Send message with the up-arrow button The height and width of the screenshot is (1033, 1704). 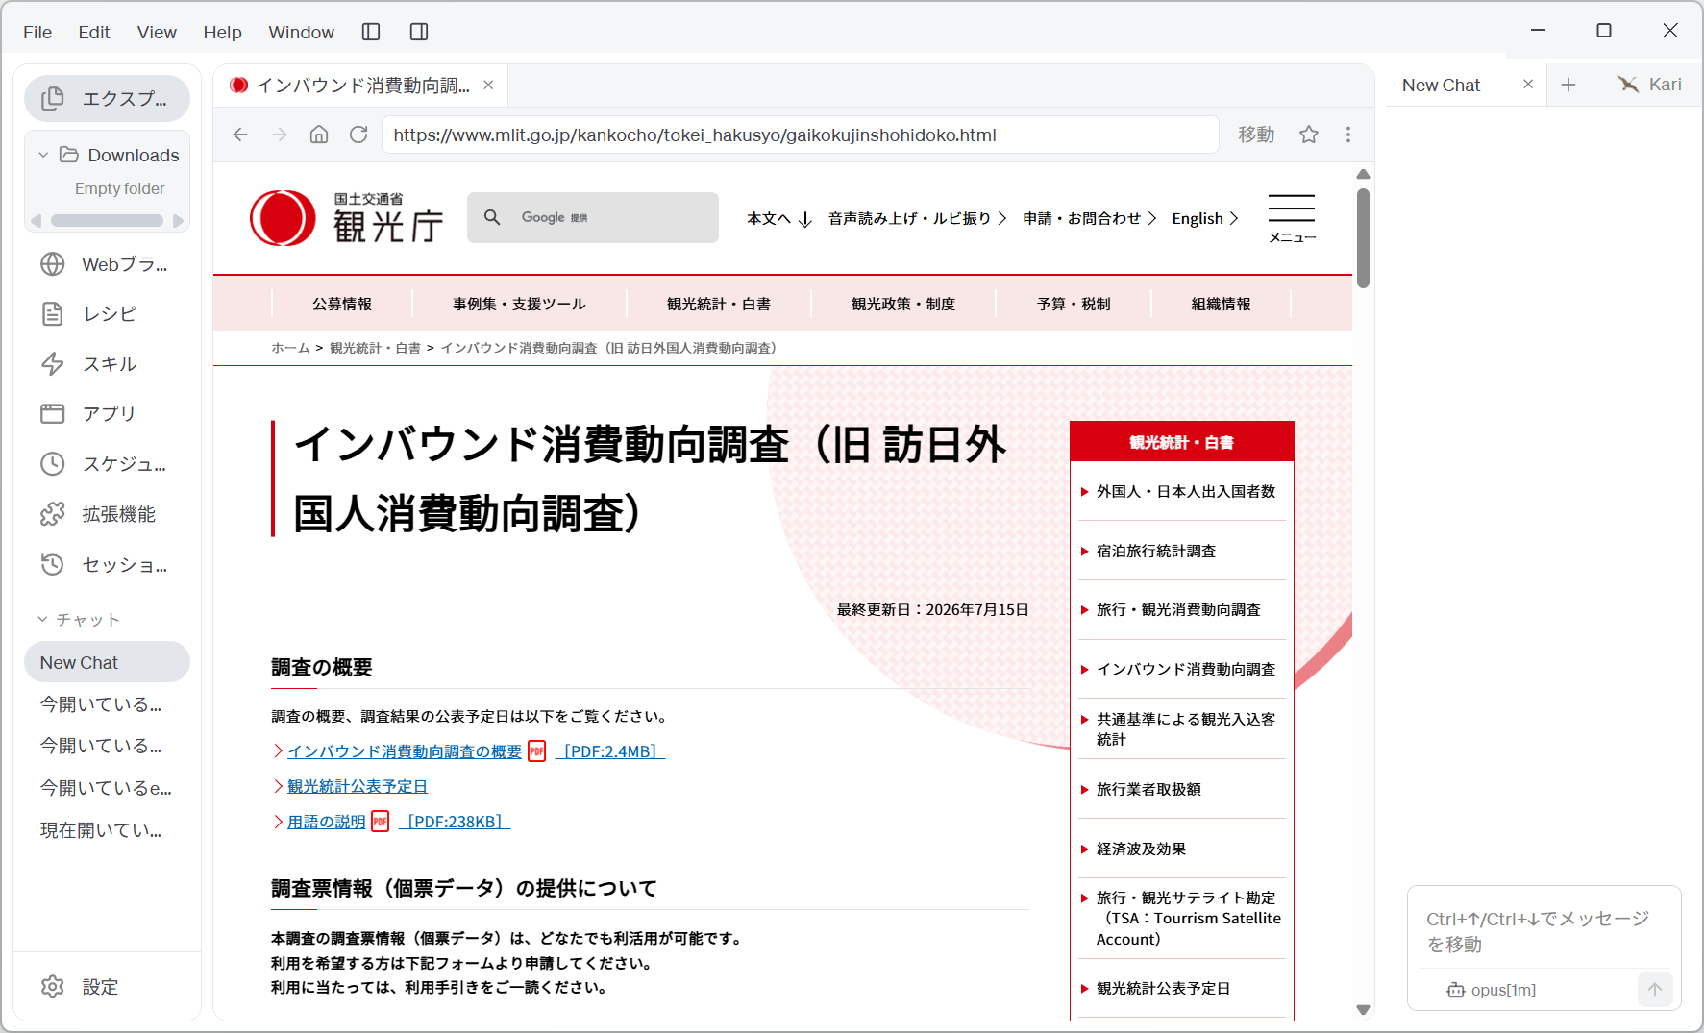pos(1655,989)
